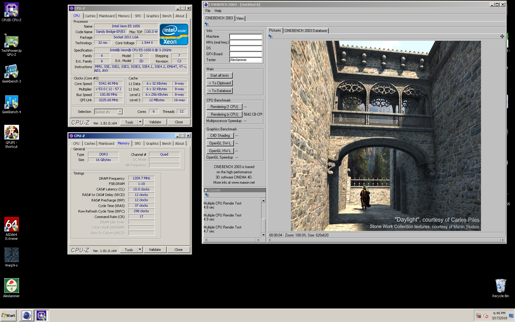Click the pin icon in the Console panel
This screenshot has height=322, width=515.
click(207, 195)
